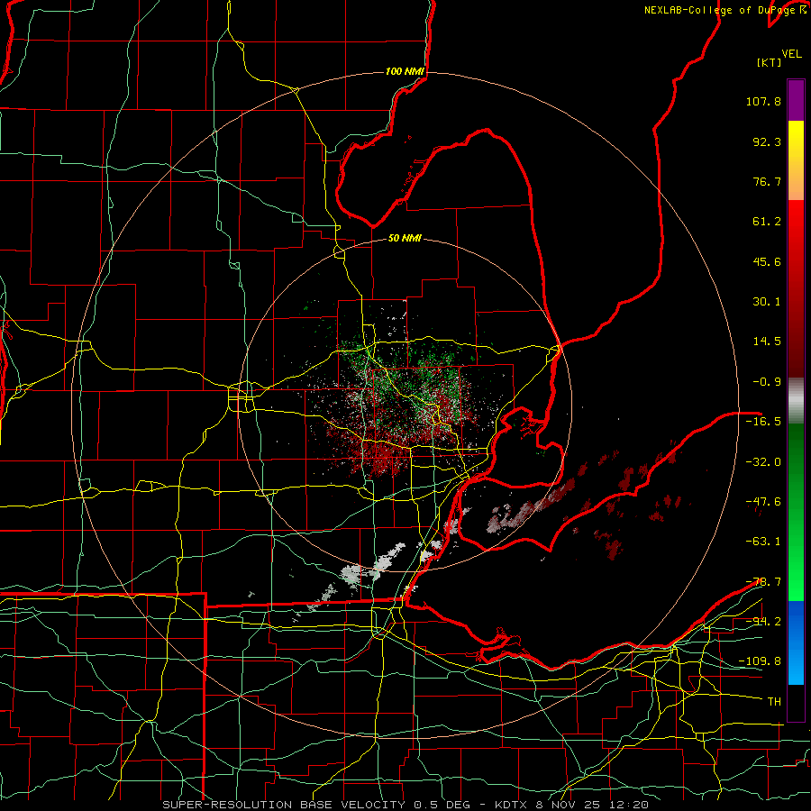Image resolution: width=811 pixels, height=811 pixels.
Task: Click the -63.1 velocity scale value
Action: click(763, 542)
